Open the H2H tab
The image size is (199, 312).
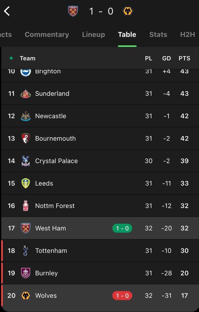coord(187,34)
